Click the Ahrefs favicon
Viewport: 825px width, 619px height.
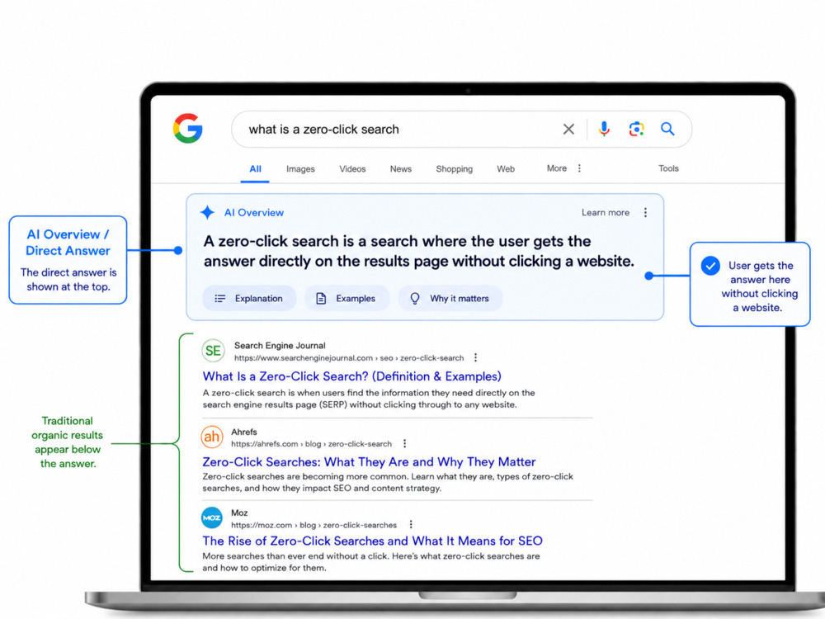click(x=211, y=437)
